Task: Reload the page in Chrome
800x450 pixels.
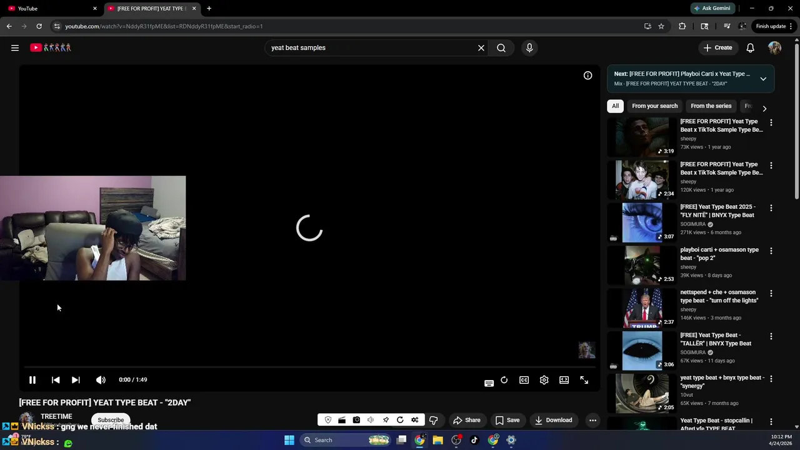Action: click(39, 26)
